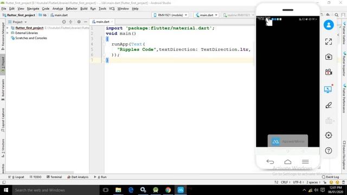Open the Navigate menu
Screen dimensions: 347x195
pyautogui.click(x=33, y=9)
